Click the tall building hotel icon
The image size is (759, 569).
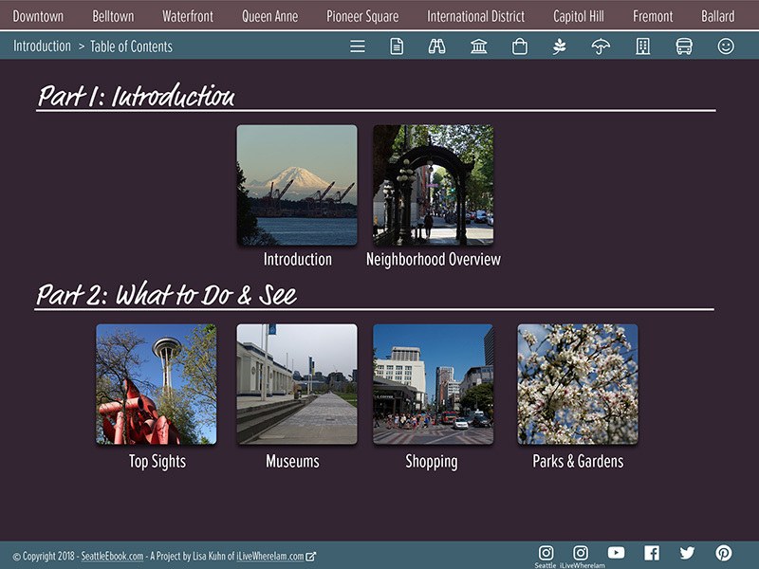click(x=643, y=46)
